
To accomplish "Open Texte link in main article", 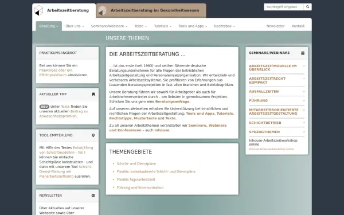I will [x=170, y=118].
